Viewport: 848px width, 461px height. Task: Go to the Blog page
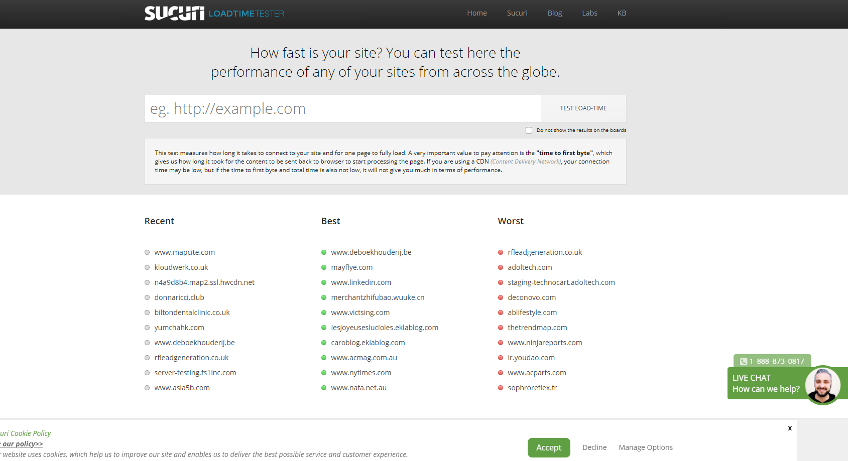pyautogui.click(x=555, y=13)
